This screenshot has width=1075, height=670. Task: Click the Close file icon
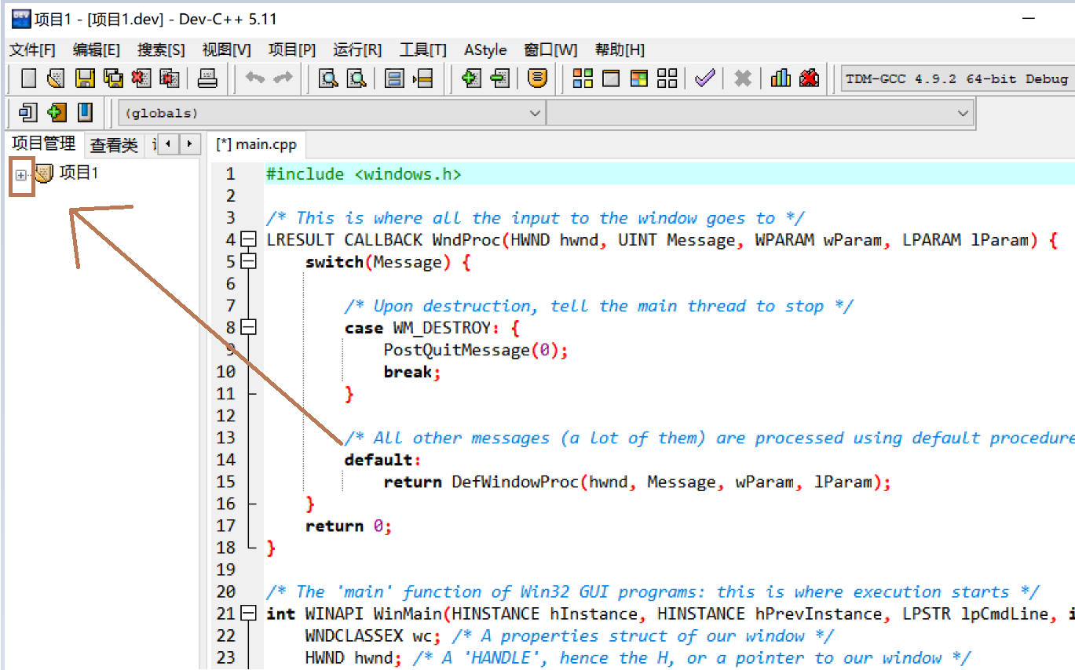(141, 78)
